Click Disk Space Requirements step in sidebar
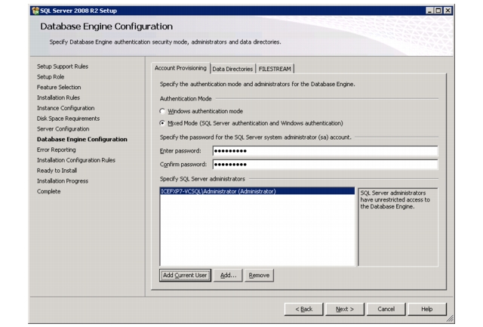483x327 pixels. coord(68,119)
